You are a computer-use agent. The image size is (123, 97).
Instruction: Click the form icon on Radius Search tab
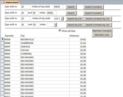(3, 2)
